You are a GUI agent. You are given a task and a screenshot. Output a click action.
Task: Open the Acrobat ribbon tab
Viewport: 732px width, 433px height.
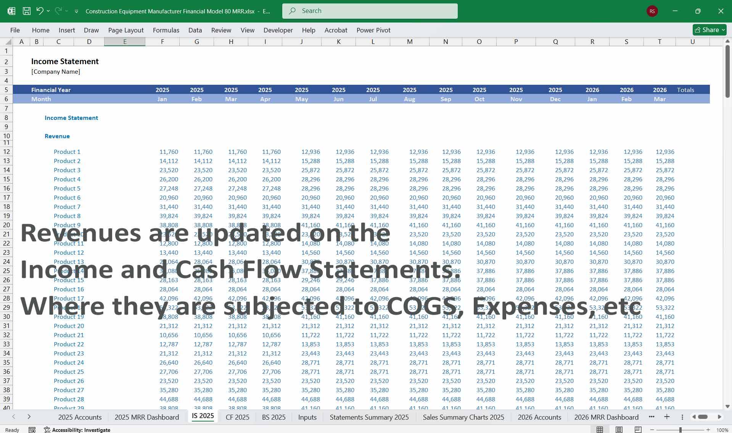tap(336, 30)
